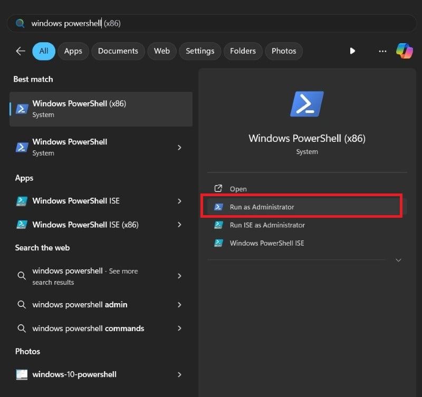Expand chevron for windows-10-powershell photo
The width and height of the screenshot is (422, 397).
[179, 374]
